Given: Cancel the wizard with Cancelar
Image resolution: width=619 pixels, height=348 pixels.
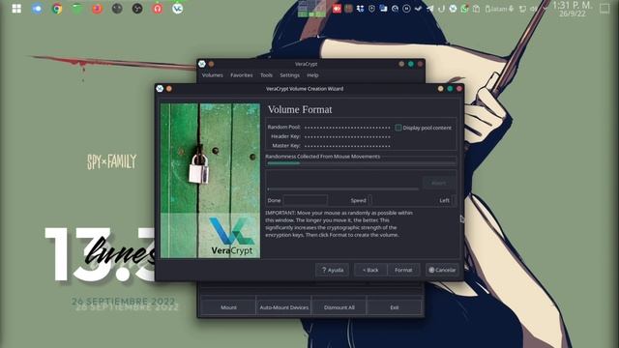Looking at the screenshot, I should 442,270.
